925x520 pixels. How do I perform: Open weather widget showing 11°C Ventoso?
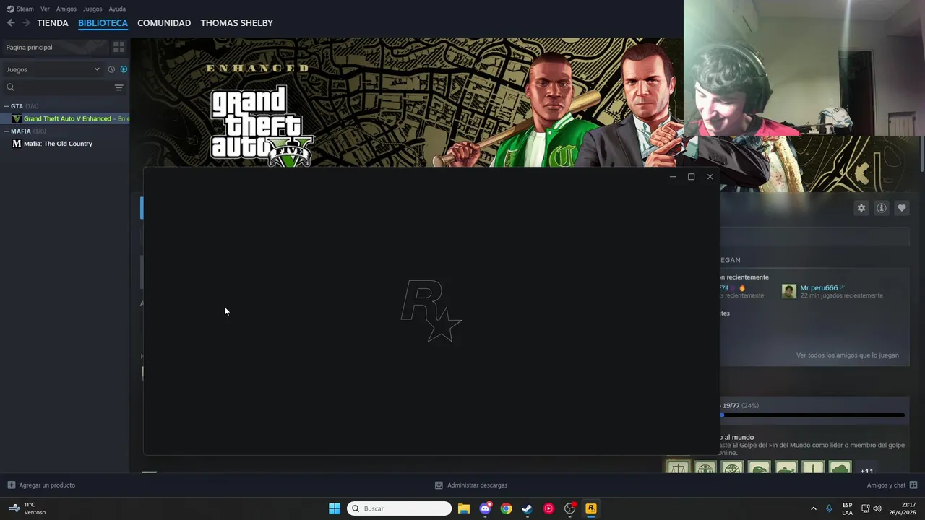point(27,508)
